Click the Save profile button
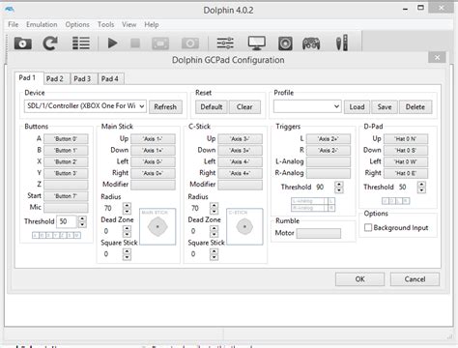Screen dimensions: 458x348 pos(385,107)
